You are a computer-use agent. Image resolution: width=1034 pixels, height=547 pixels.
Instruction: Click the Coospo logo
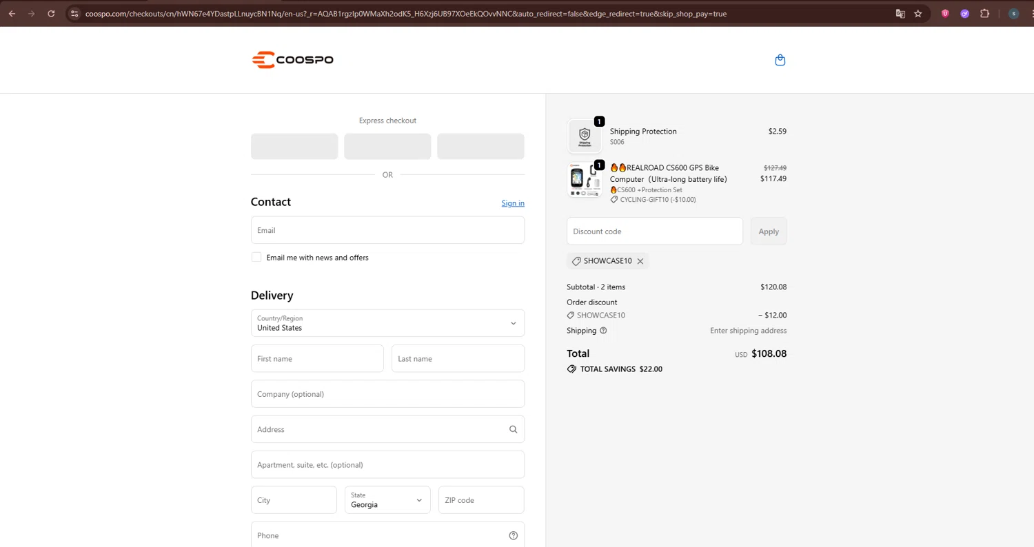(x=292, y=60)
